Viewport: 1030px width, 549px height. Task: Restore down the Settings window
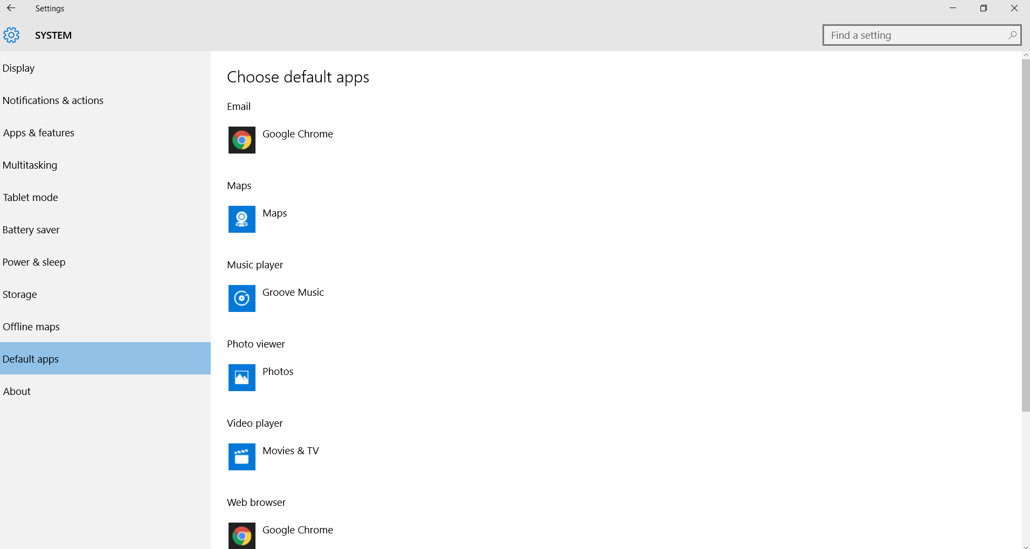point(984,8)
